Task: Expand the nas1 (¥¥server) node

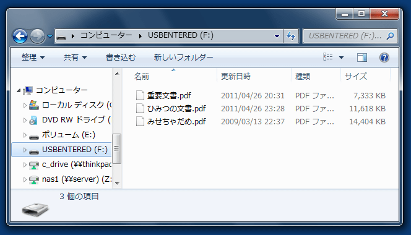Action: (25, 180)
